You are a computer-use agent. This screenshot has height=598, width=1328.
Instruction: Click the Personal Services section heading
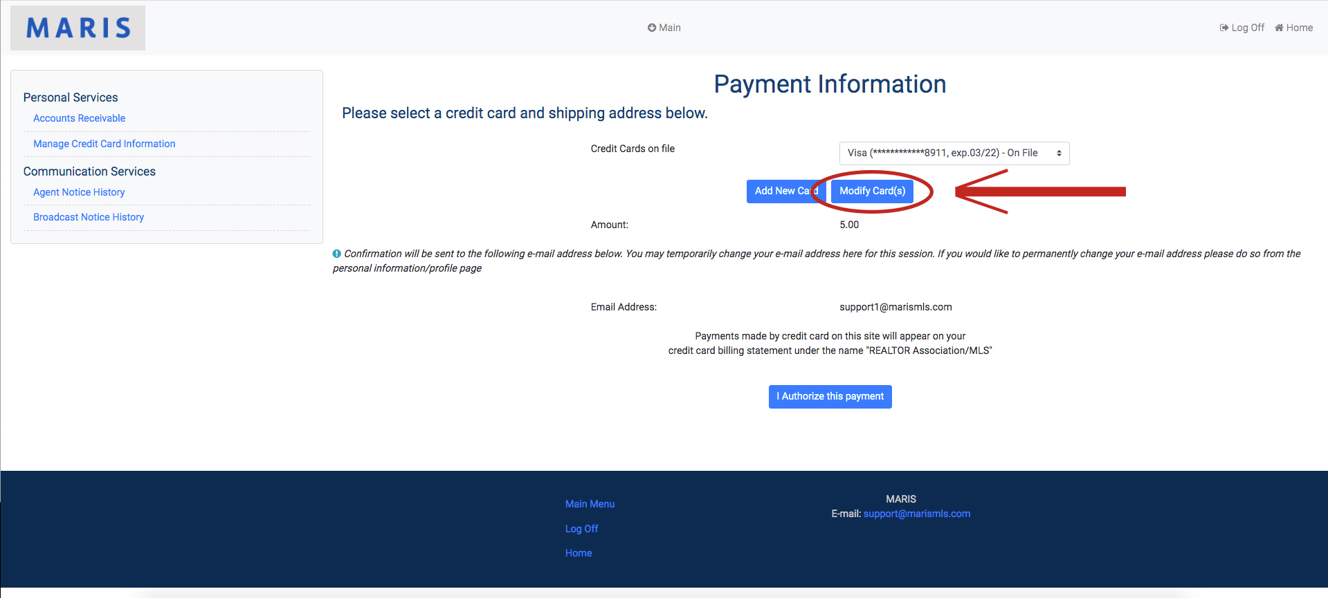coord(71,97)
